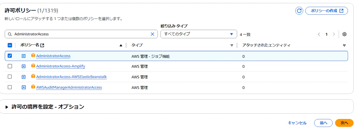Image resolution: width=356 pixels, height=129 pixels.
Task: Click AWS 管理 in the AdministratorAccess-Amplify row
Action: tap(140, 67)
